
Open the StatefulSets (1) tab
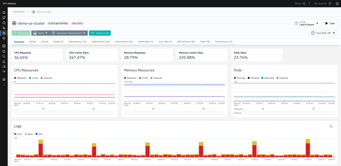146,41
